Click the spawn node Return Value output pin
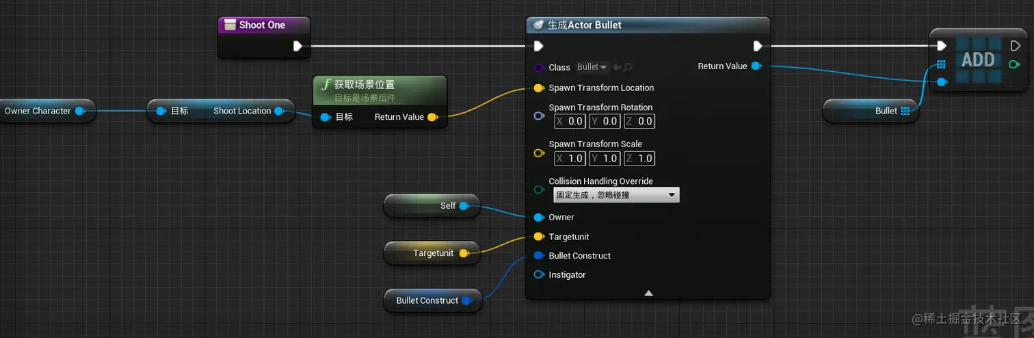1034x338 pixels. (756, 66)
